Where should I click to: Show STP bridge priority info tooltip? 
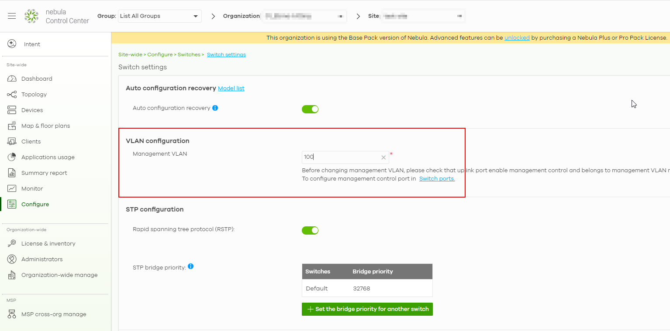[x=190, y=266]
